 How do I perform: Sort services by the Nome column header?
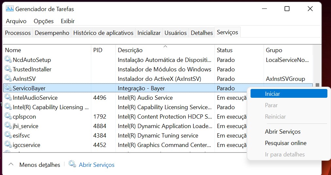click(47, 50)
